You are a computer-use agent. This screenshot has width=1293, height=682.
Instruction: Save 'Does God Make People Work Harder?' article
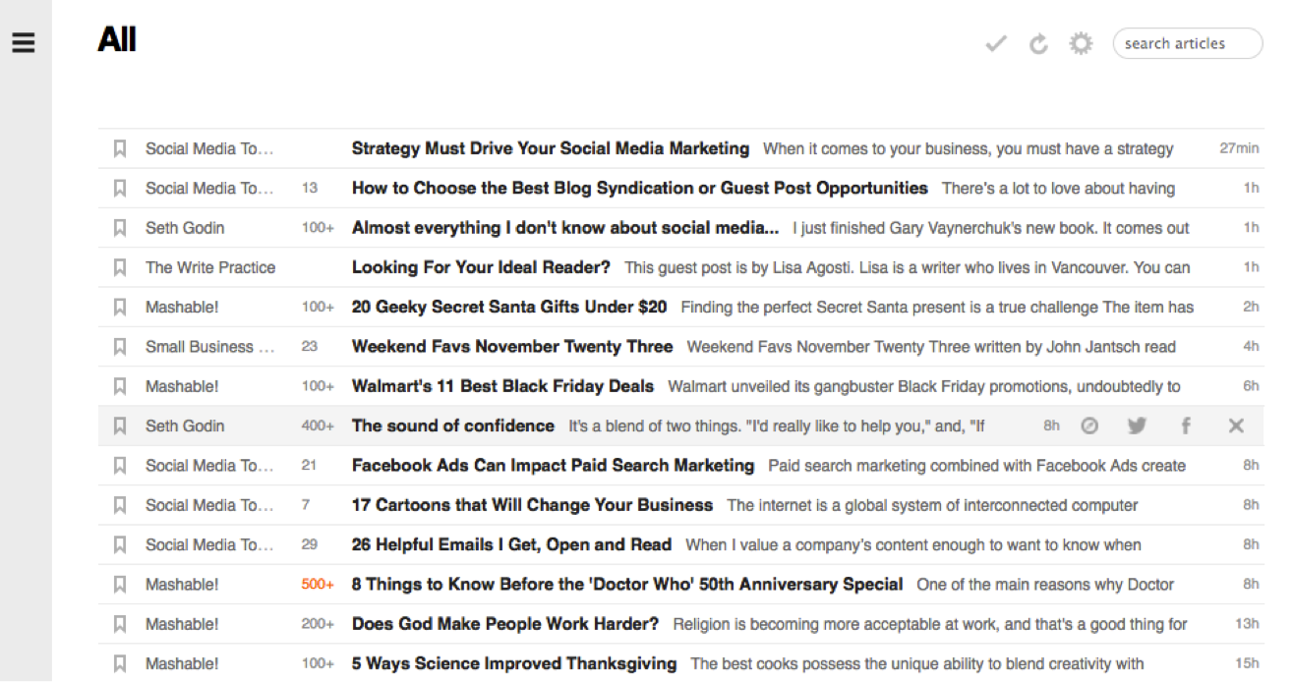(x=120, y=624)
